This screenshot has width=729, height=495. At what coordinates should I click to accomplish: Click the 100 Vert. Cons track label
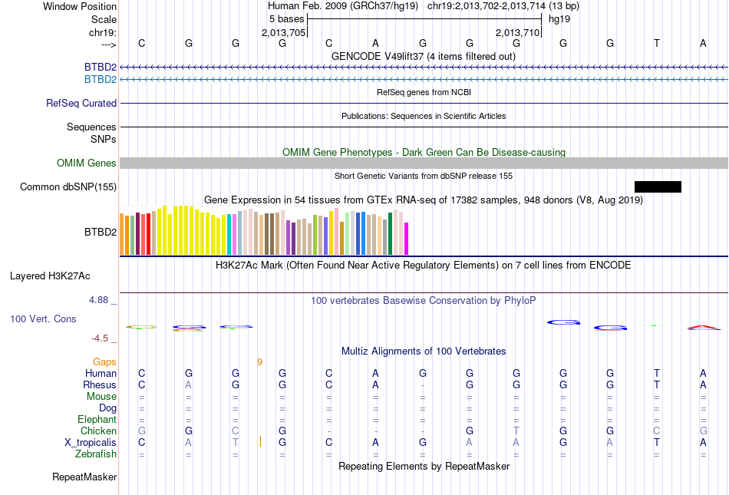point(43,318)
